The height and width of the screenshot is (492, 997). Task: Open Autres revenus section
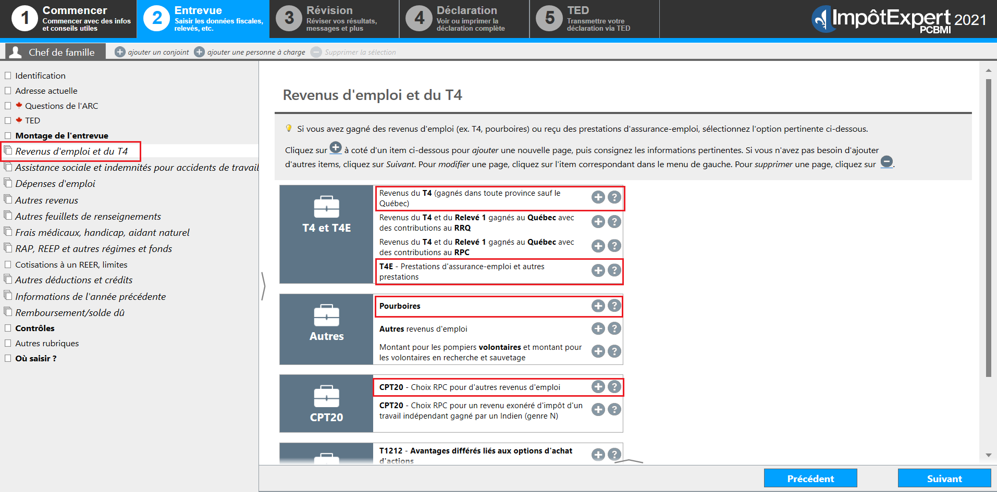47,200
